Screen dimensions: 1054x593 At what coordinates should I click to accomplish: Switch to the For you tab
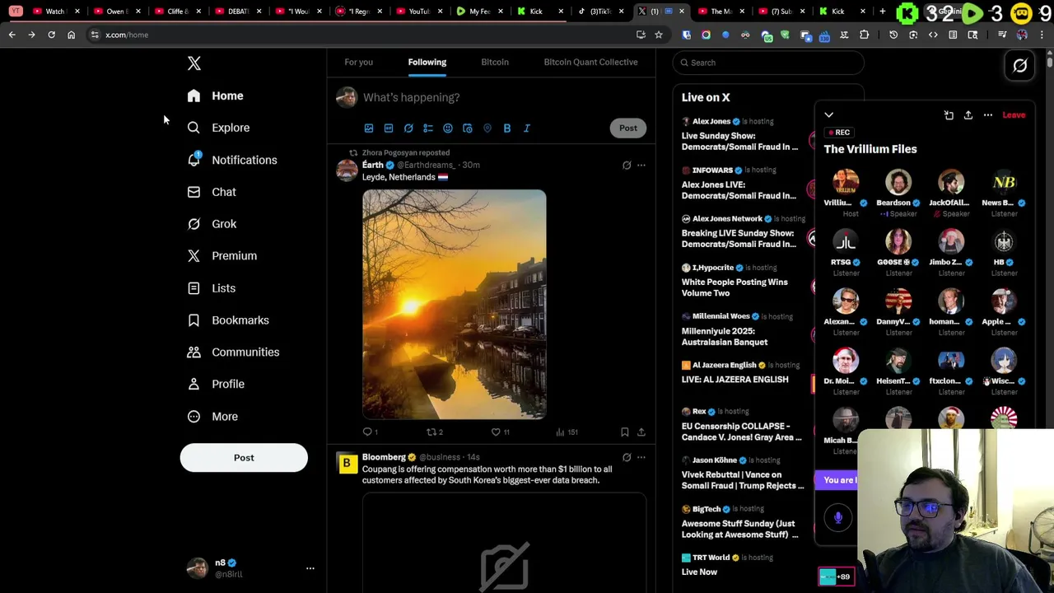point(358,62)
